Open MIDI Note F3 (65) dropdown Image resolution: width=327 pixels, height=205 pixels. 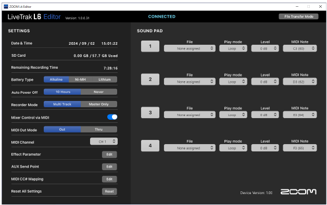point(300,148)
